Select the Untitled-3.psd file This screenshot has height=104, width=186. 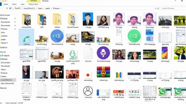point(42,90)
